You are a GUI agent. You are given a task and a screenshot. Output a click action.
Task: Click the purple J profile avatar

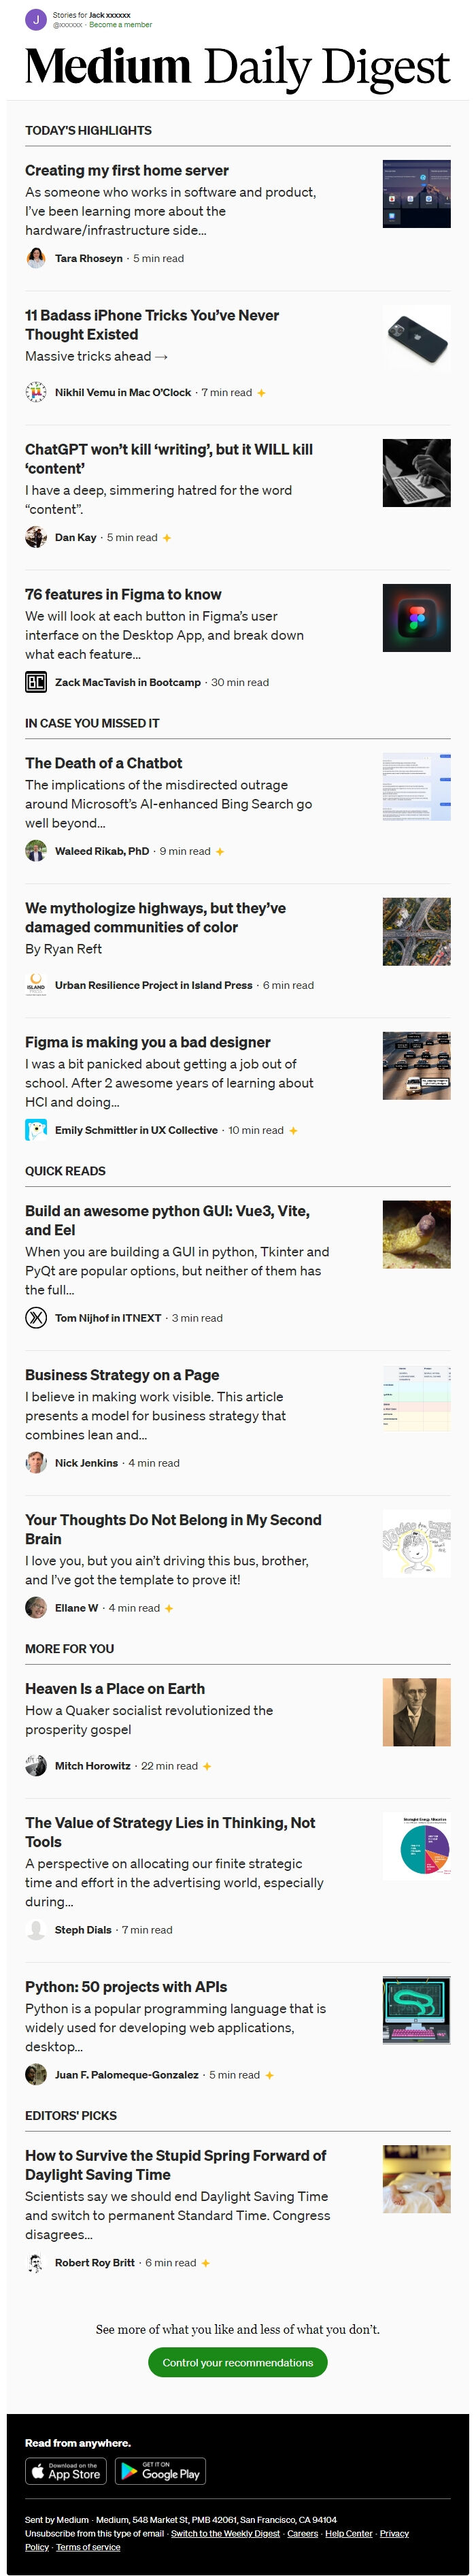pos(36,19)
